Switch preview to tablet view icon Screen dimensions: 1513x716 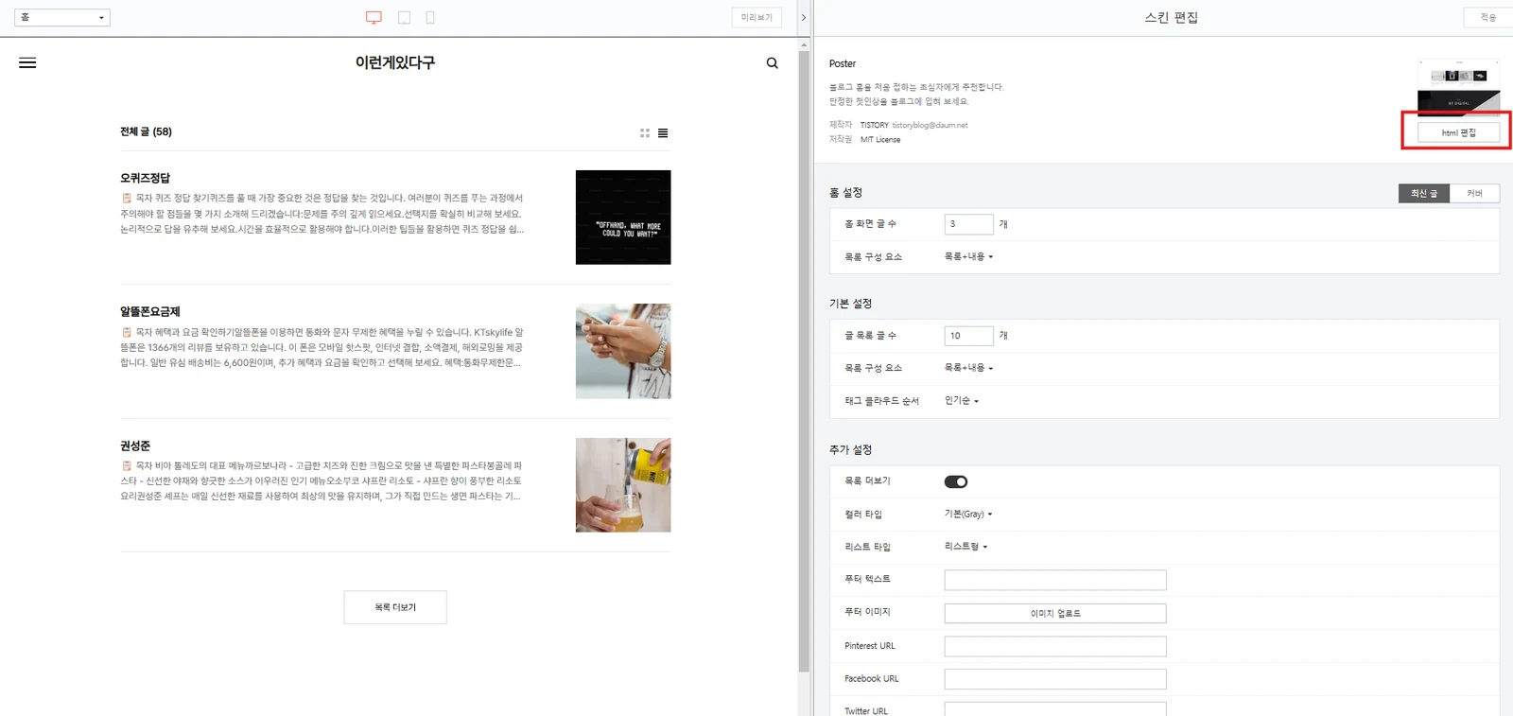404,17
